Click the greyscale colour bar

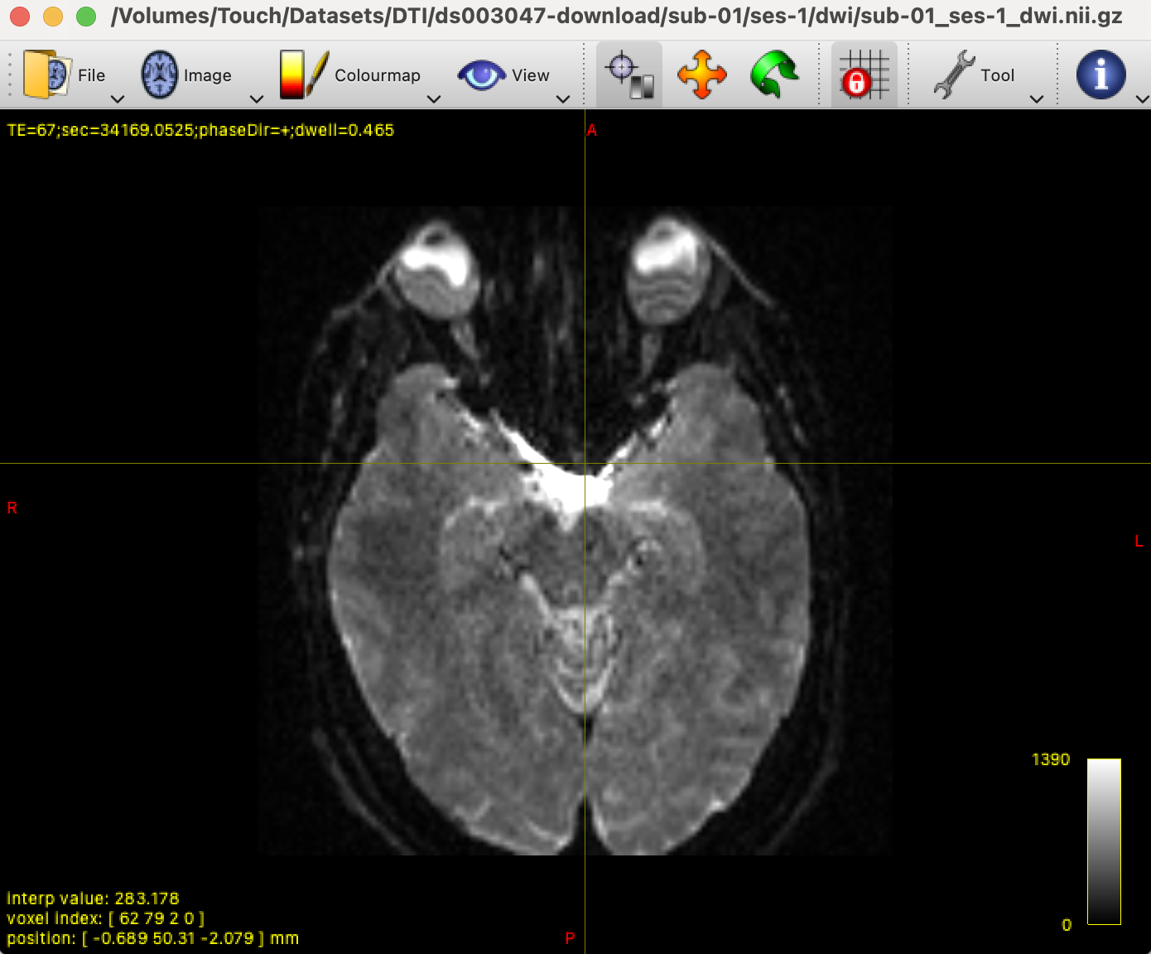tap(1104, 841)
